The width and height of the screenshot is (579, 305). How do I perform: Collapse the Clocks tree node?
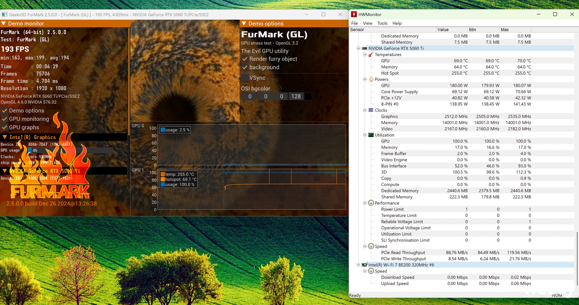(365, 110)
